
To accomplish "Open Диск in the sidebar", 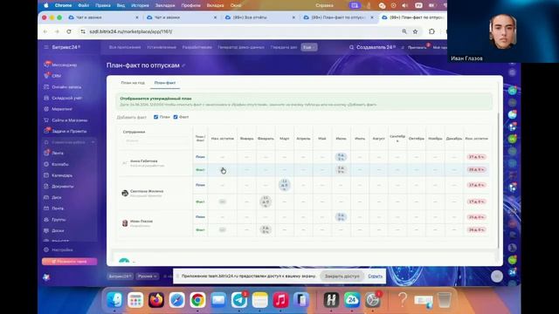I will [x=56, y=198].
